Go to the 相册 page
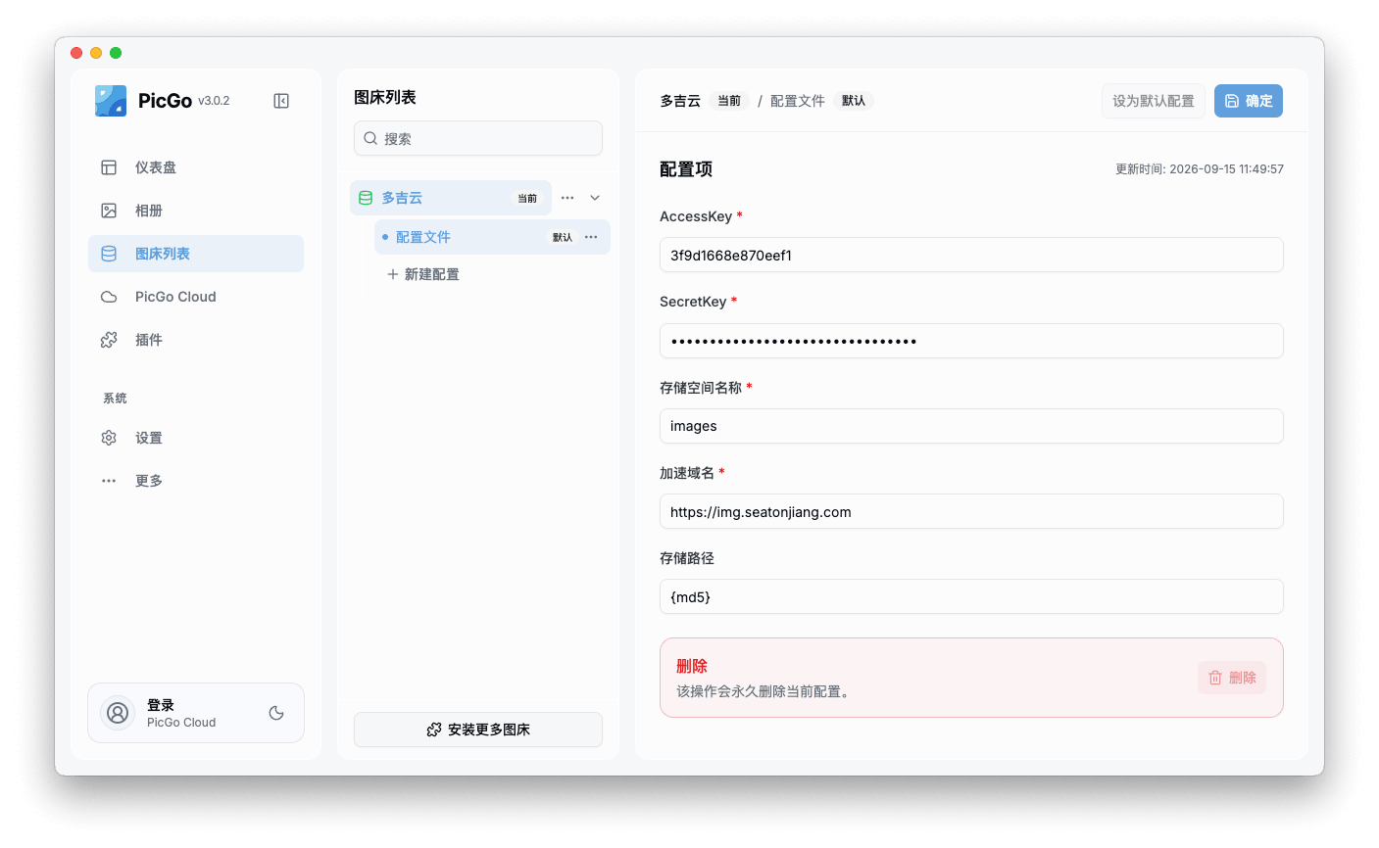Screen dimensions: 1379x848 pos(196,211)
